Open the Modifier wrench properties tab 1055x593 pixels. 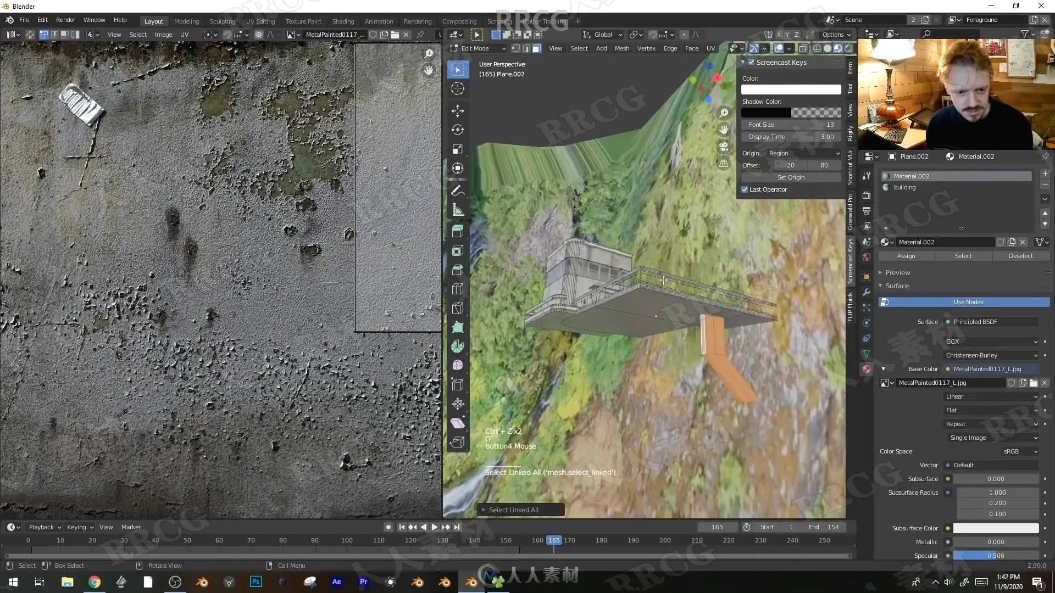point(867,292)
